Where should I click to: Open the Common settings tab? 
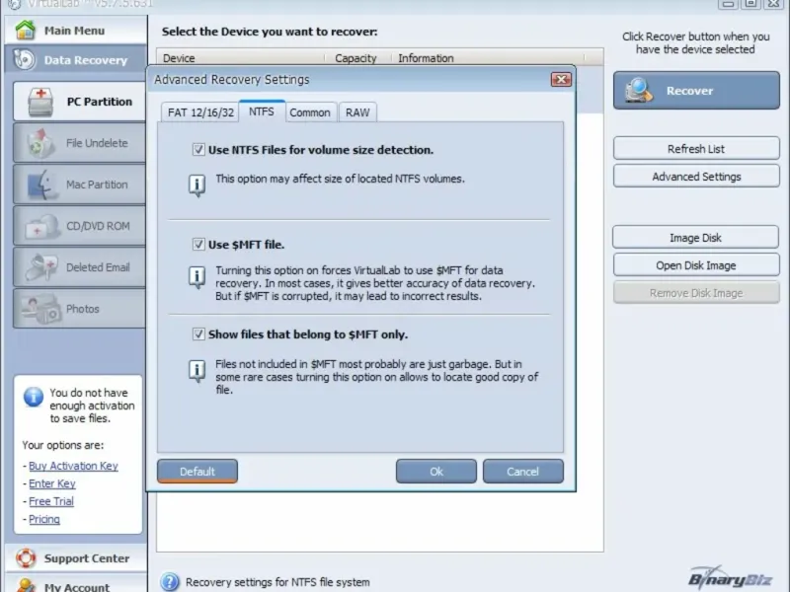coord(310,112)
